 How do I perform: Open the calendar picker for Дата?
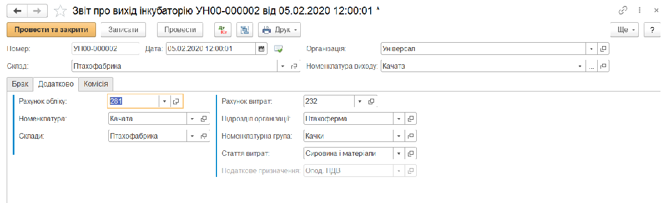click(x=262, y=49)
